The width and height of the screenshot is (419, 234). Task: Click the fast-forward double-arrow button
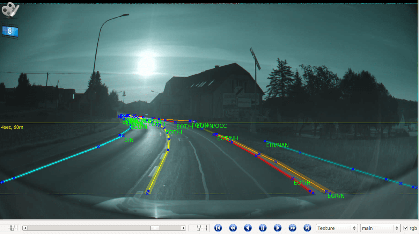pos(293,228)
